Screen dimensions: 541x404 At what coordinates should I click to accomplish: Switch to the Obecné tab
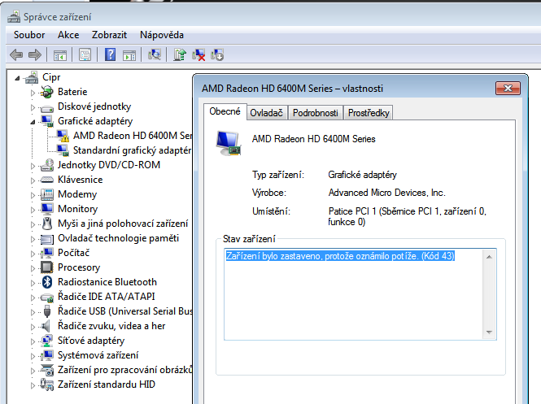coord(225,111)
